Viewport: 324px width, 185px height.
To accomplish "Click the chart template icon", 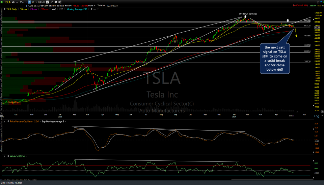I will point(40,2).
